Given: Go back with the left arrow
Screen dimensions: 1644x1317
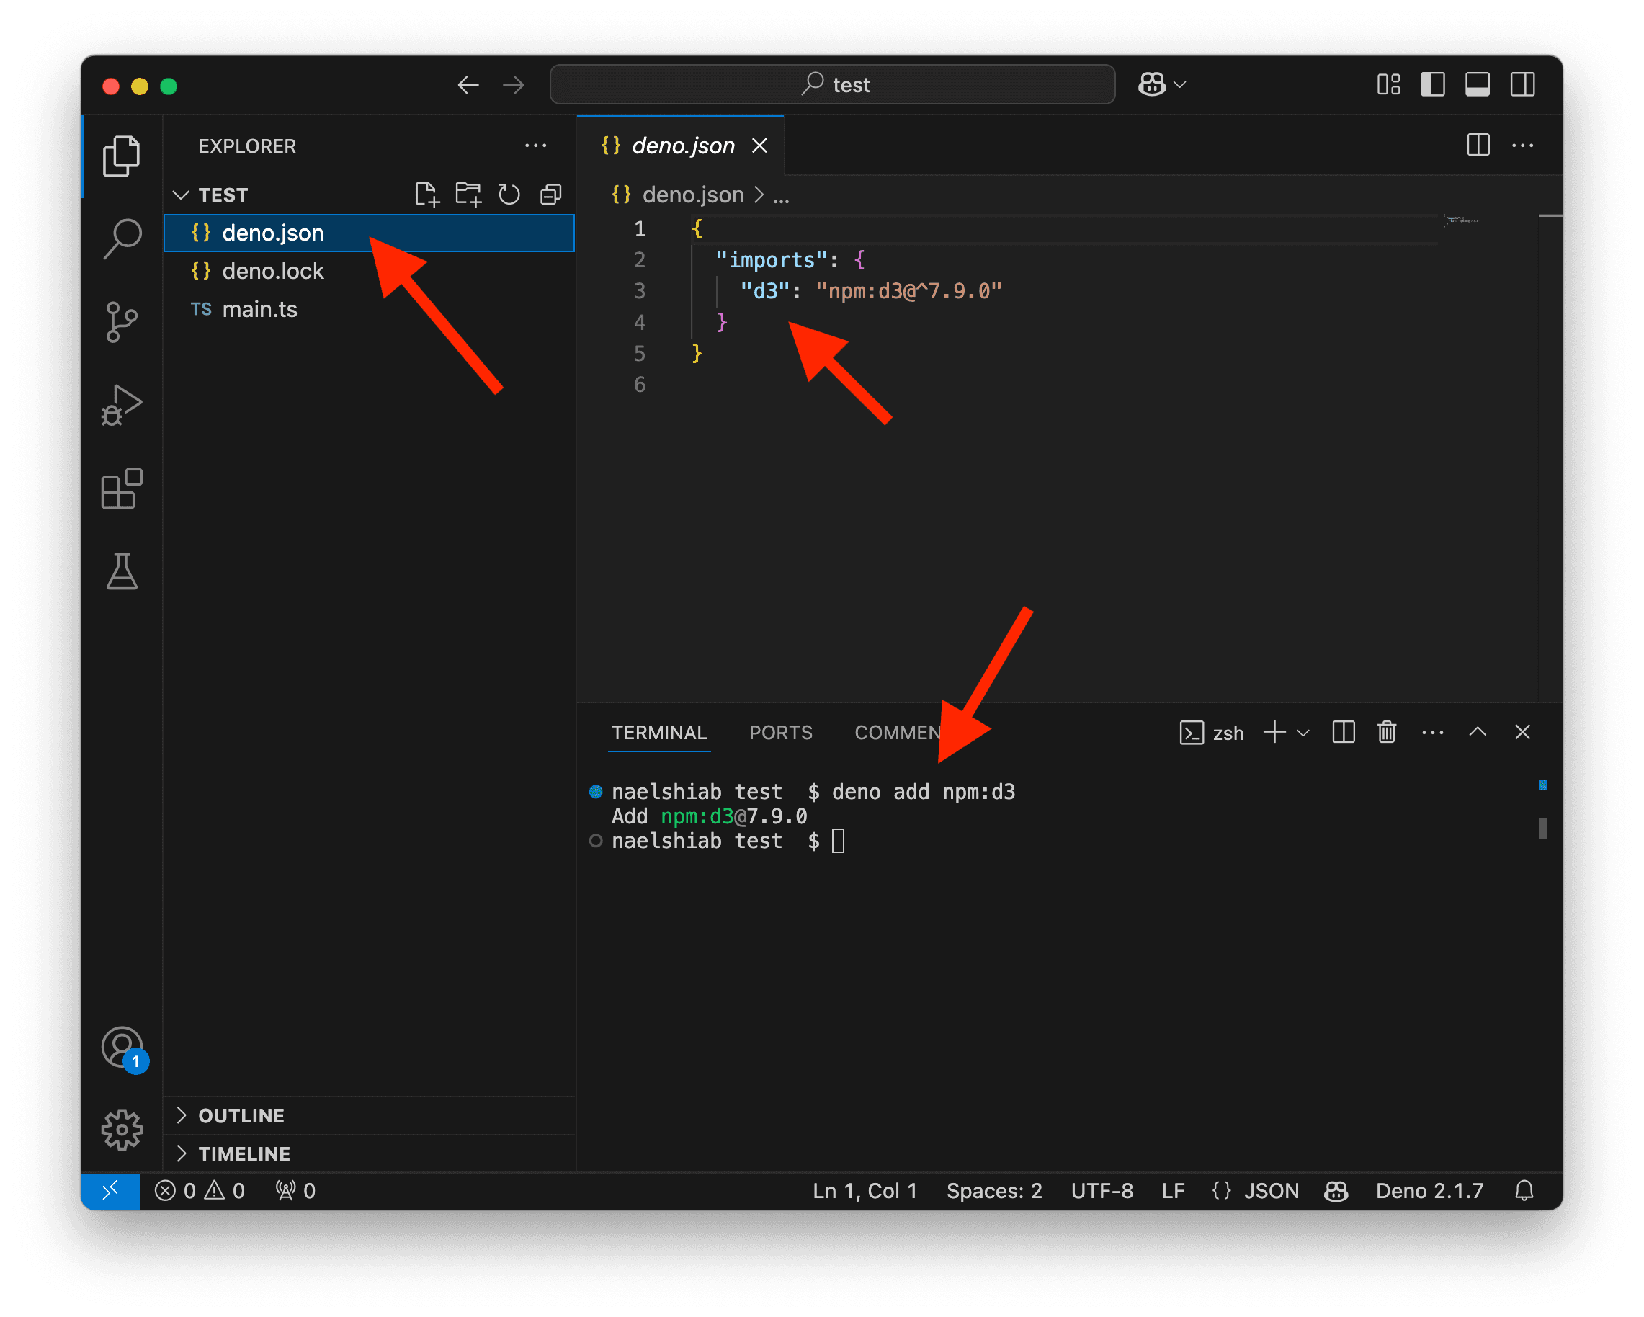Looking at the screenshot, I should tap(468, 84).
